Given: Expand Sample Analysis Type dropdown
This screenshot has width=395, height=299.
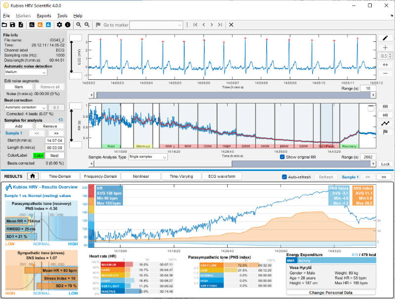Looking at the screenshot, I should click(x=148, y=157).
